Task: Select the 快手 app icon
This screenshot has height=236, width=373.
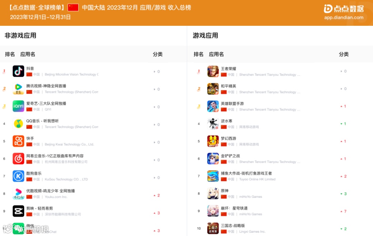Action: pyautogui.click(x=18, y=141)
